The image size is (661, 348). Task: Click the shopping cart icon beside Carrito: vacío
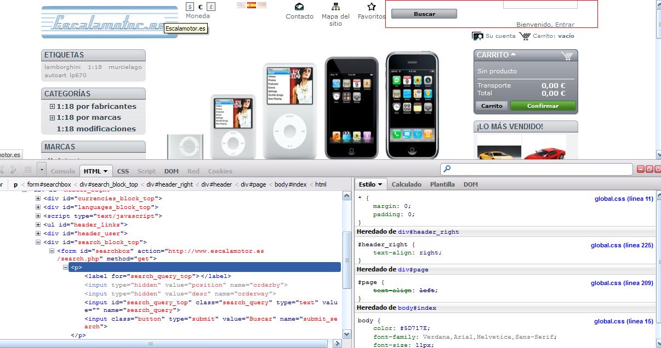(525, 36)
